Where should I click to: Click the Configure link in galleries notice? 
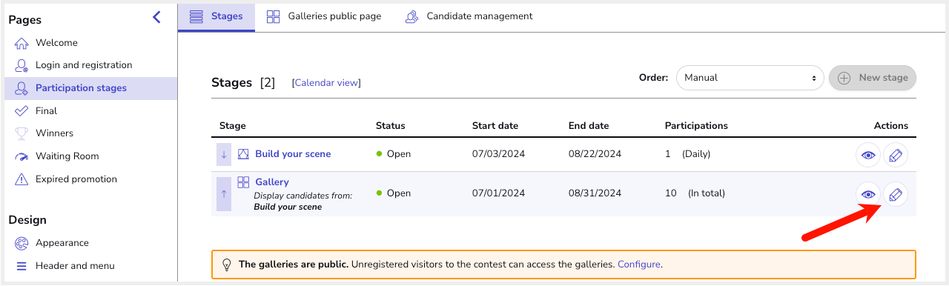pyautogui.click(x=638, y=264)
